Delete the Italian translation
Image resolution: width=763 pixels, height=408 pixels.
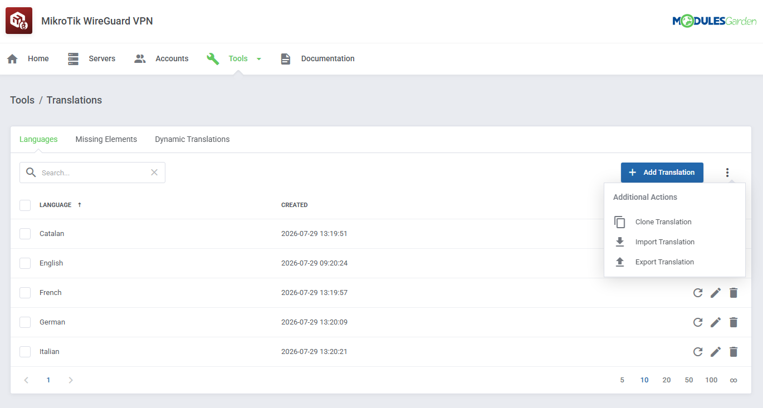(x=733, y=352)
